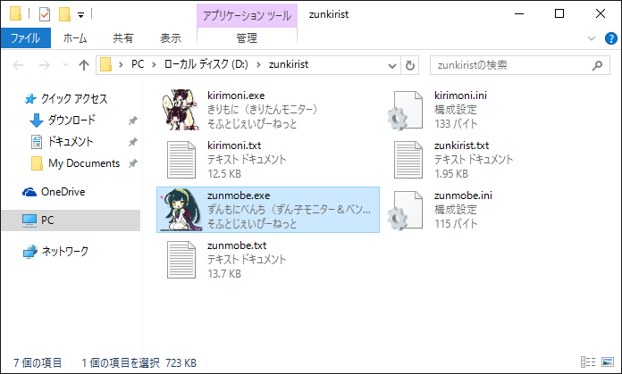Select the zunmobe.txt document icon
Screen dimensions: 622x374
(181, 260)
